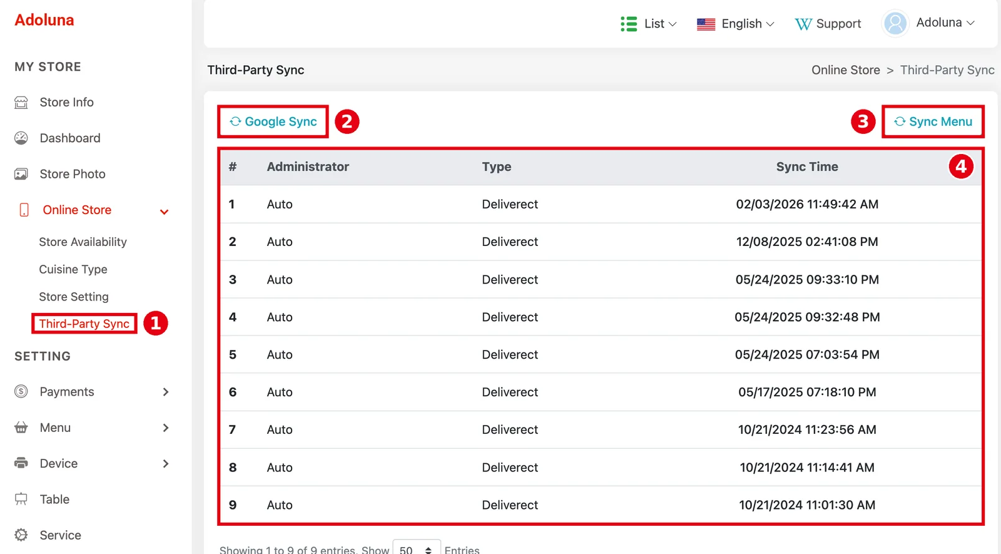The width and height of the screenshot is (1001, 554).
Task: Click the green List view icon
Action: click(629, 24)
